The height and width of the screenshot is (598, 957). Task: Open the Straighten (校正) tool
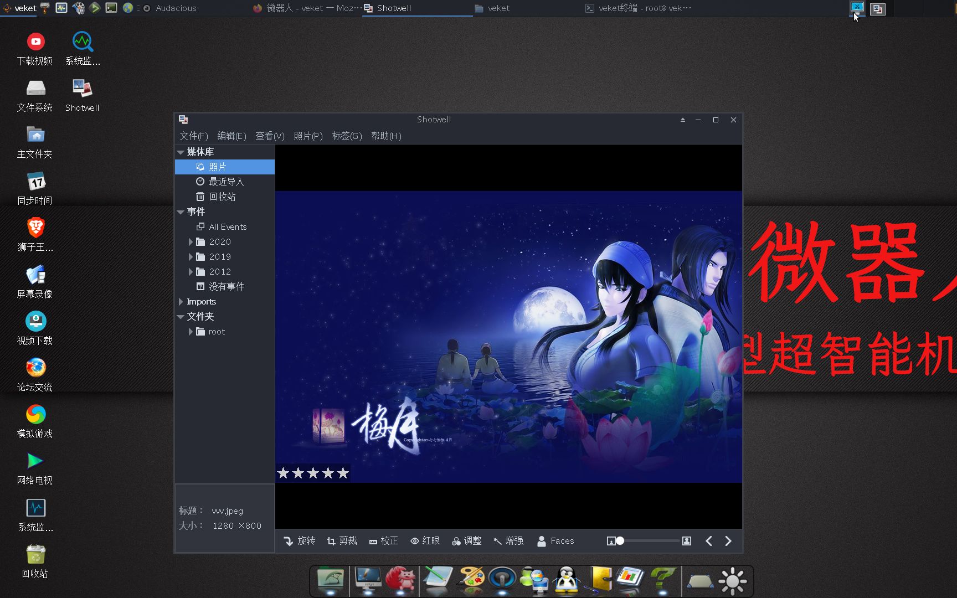pos(384,541)
